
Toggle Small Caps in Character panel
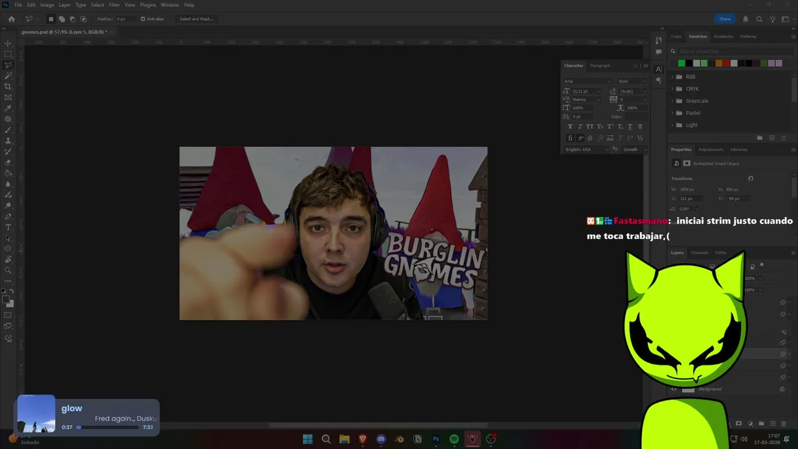[600, 127]
